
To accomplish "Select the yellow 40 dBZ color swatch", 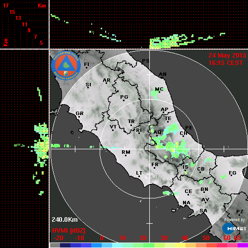I will pyautogui.click(x=180, y=245).
